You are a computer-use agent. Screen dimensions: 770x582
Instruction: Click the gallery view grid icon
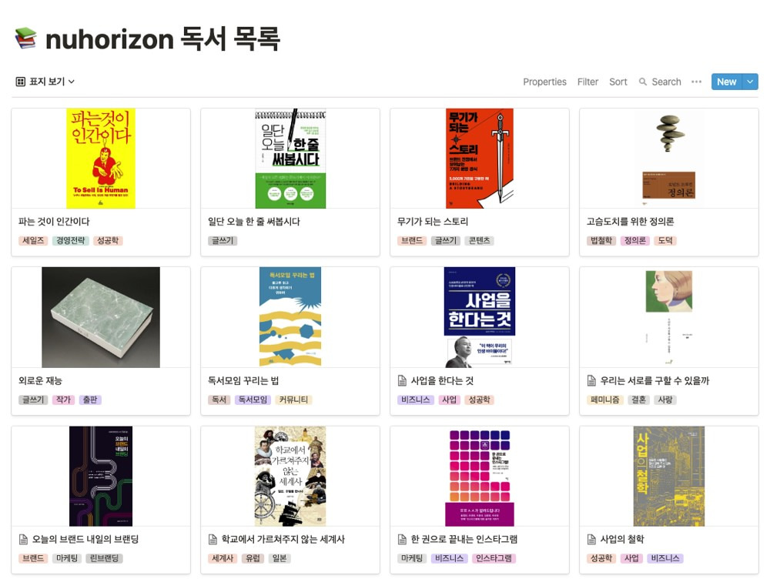[x=21, y=82]
